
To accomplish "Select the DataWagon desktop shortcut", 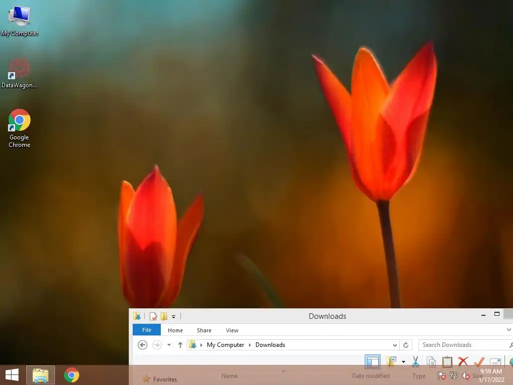I will tap(20, 73).
